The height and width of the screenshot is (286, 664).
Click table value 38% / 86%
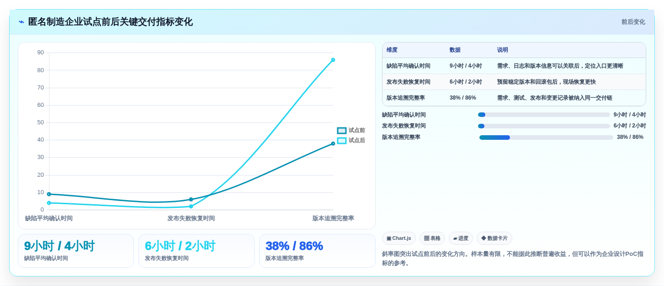pos(463,98)
